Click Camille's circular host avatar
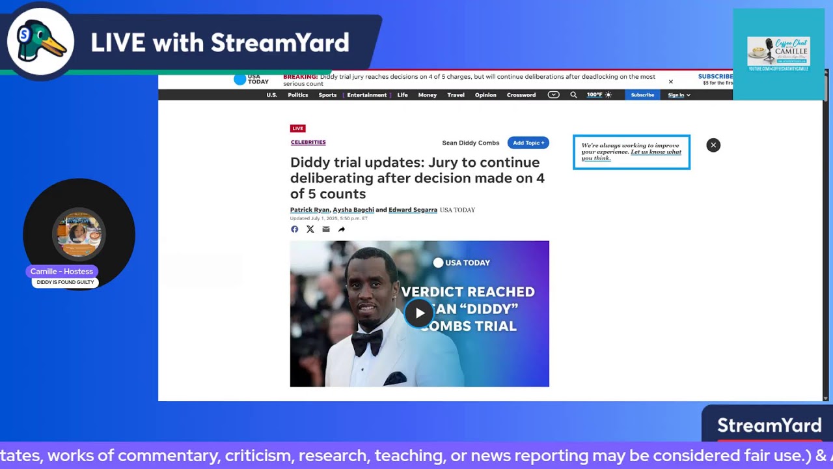Viewport: 833px width, 469px height. click(x=79, y=233)
